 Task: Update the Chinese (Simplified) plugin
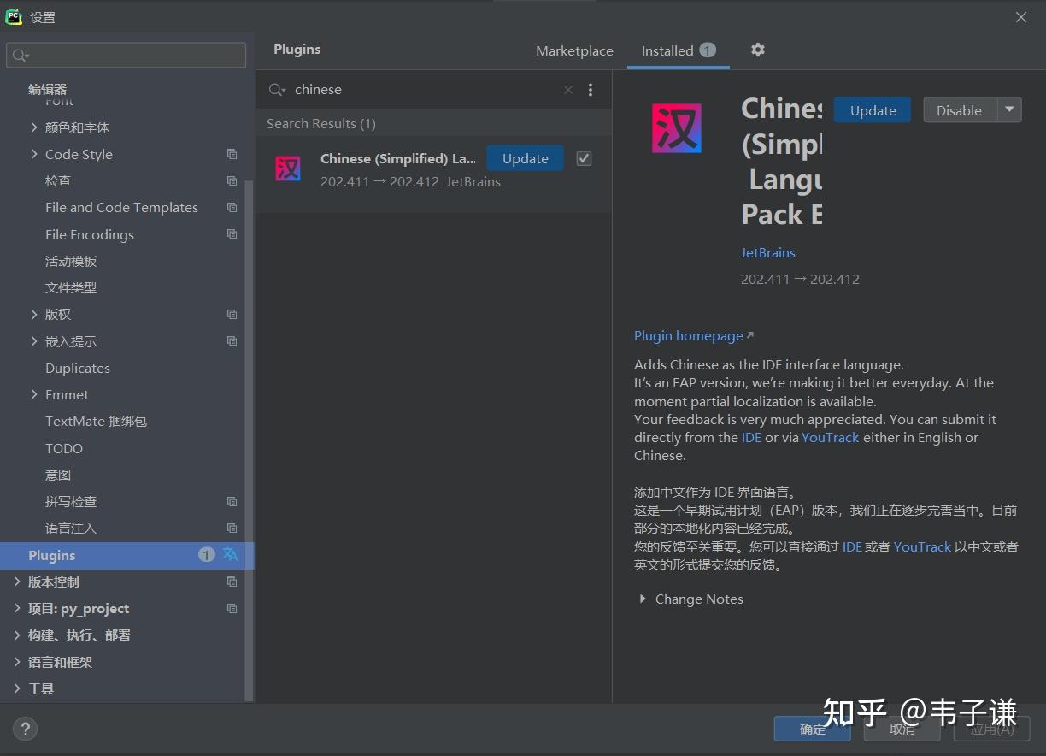point(524,158)
